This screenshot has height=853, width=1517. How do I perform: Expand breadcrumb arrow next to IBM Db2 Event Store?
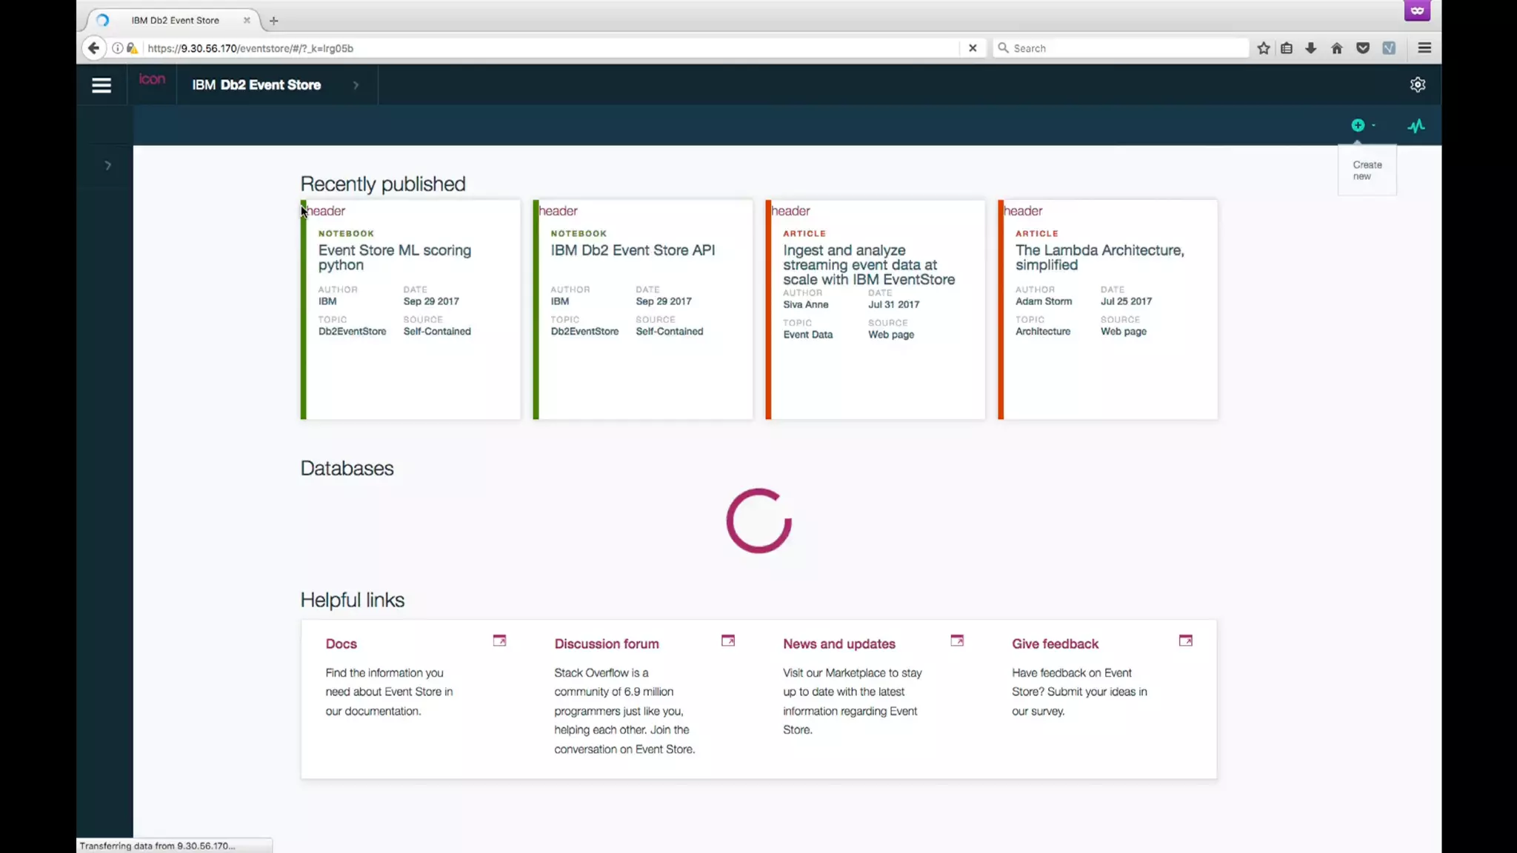click(356, 85)
